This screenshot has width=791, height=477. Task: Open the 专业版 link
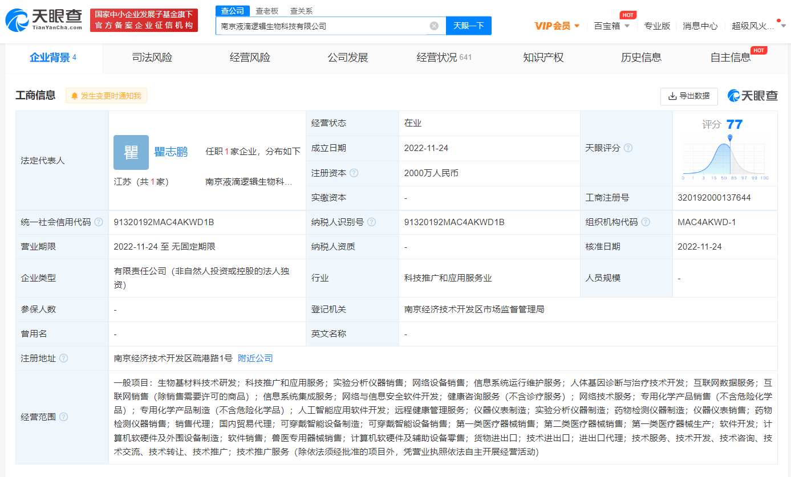657,26
